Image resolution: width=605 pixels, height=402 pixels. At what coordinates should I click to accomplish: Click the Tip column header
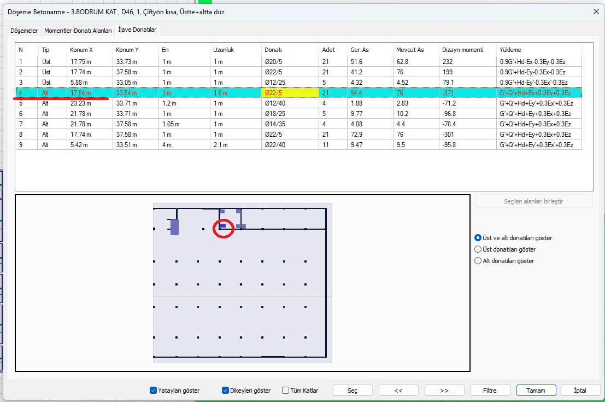(x=52, y=50)
